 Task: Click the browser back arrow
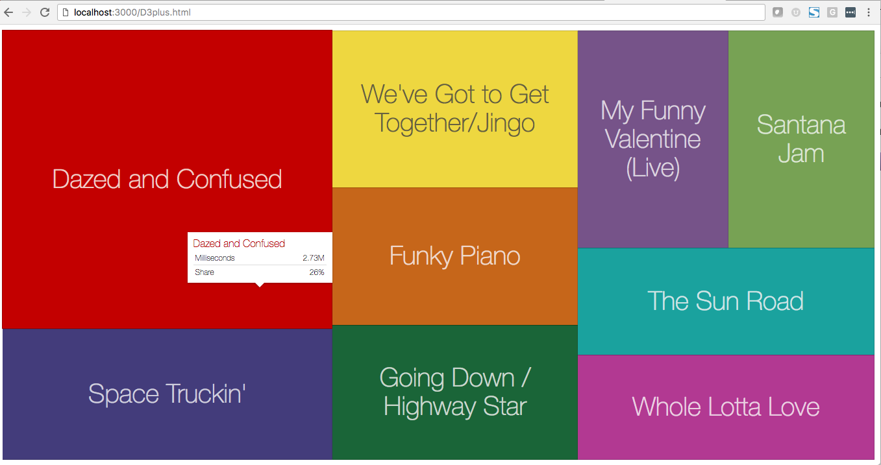tap(9, 12)
